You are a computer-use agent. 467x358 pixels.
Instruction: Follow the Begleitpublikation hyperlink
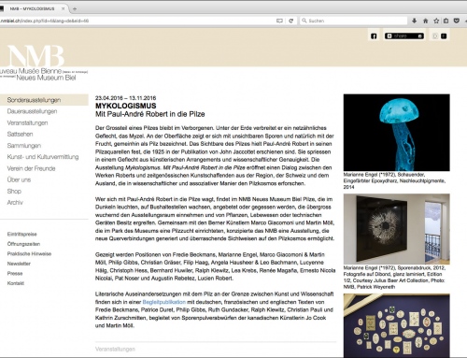tap(164, 302)
